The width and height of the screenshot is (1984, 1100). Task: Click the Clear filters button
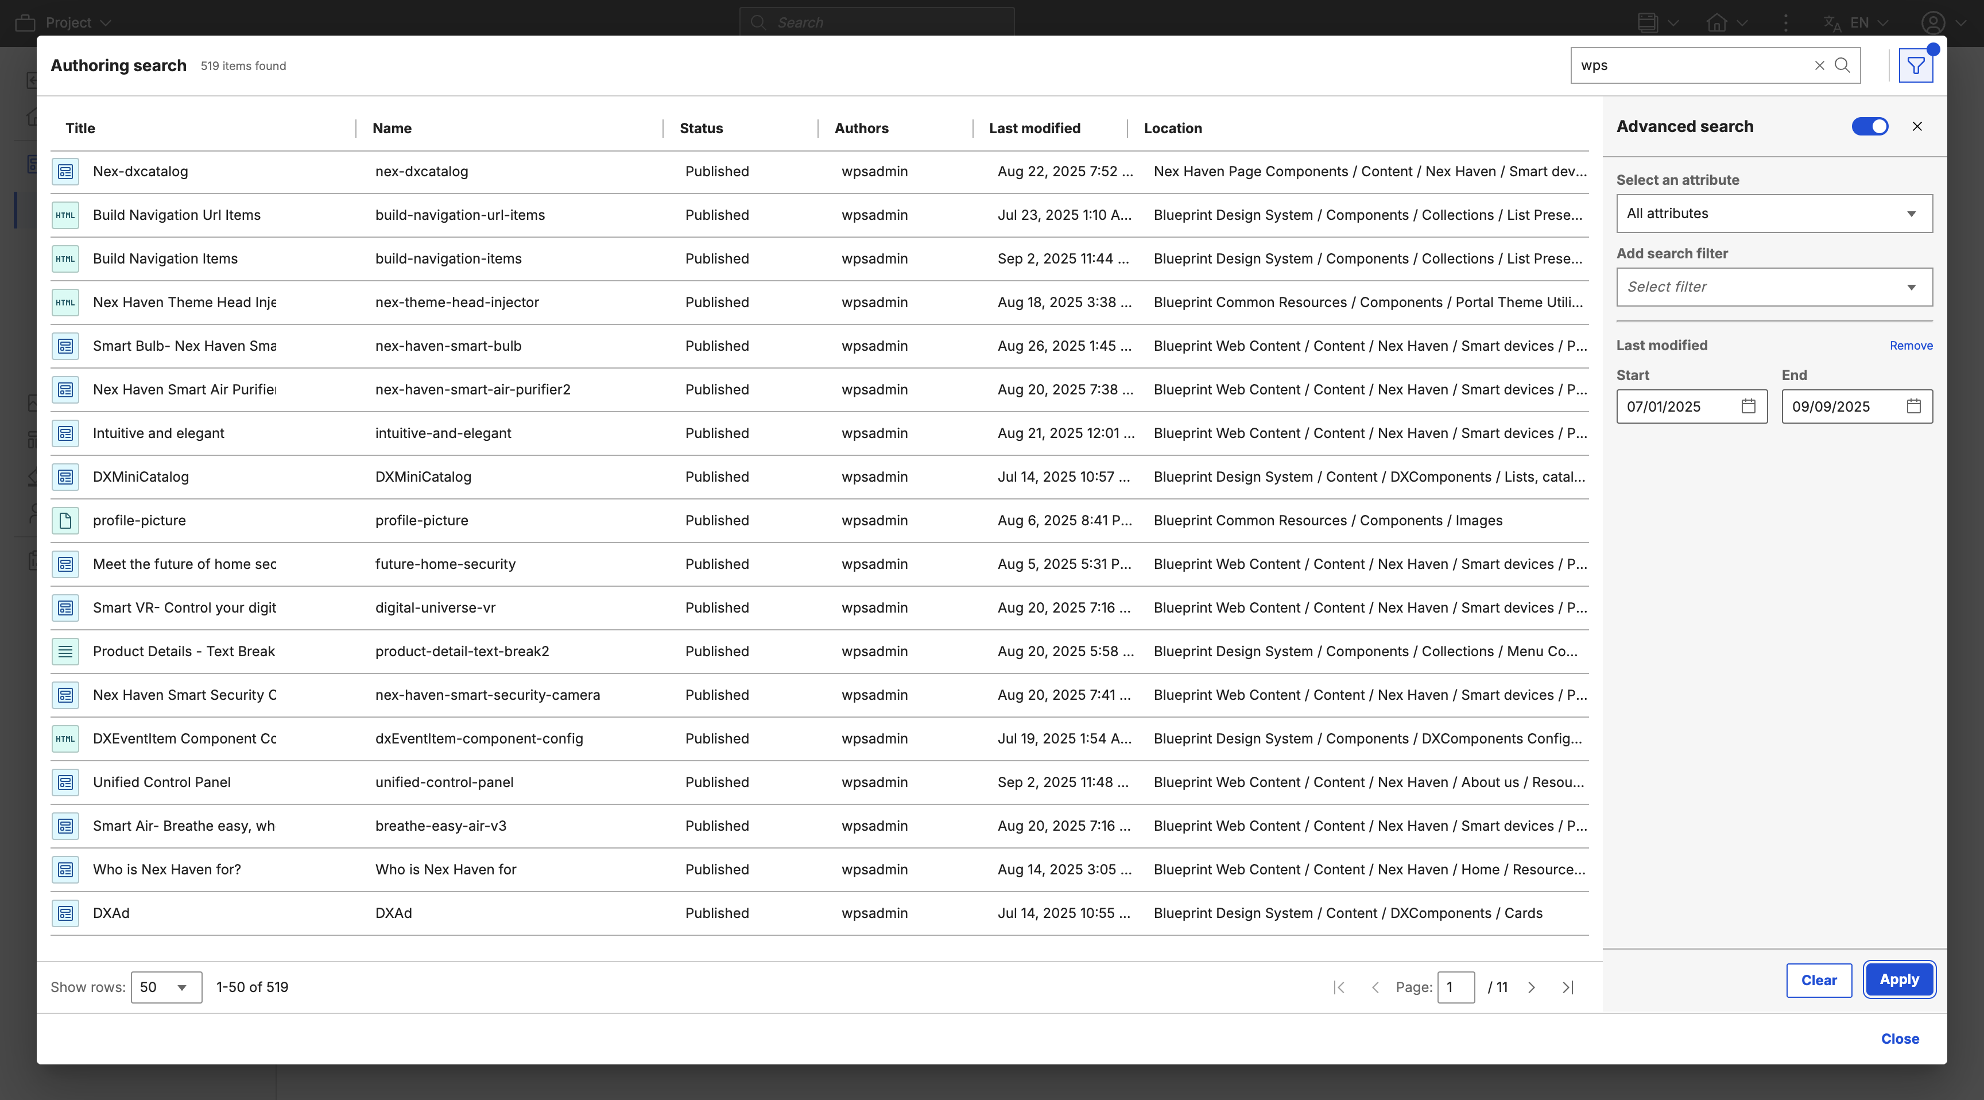tap(1819, 980)
